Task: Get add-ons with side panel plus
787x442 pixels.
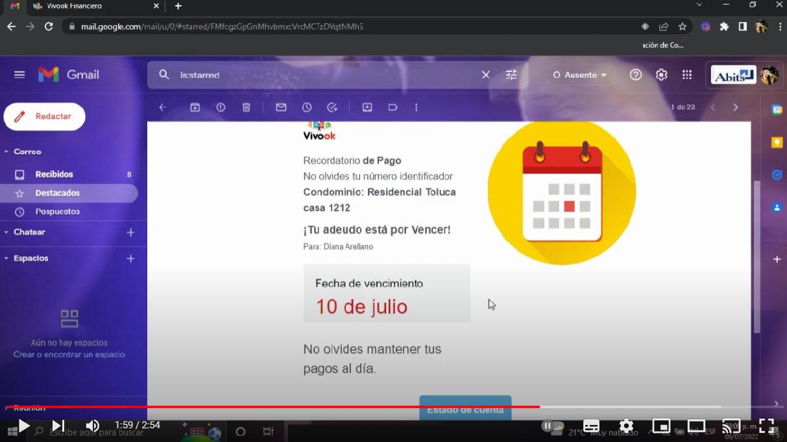Action: click(777, 259)
